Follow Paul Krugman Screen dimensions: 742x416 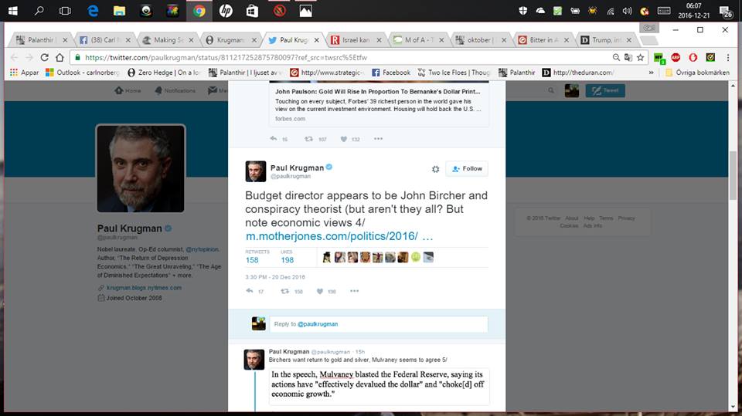click(x=467, y=168)
